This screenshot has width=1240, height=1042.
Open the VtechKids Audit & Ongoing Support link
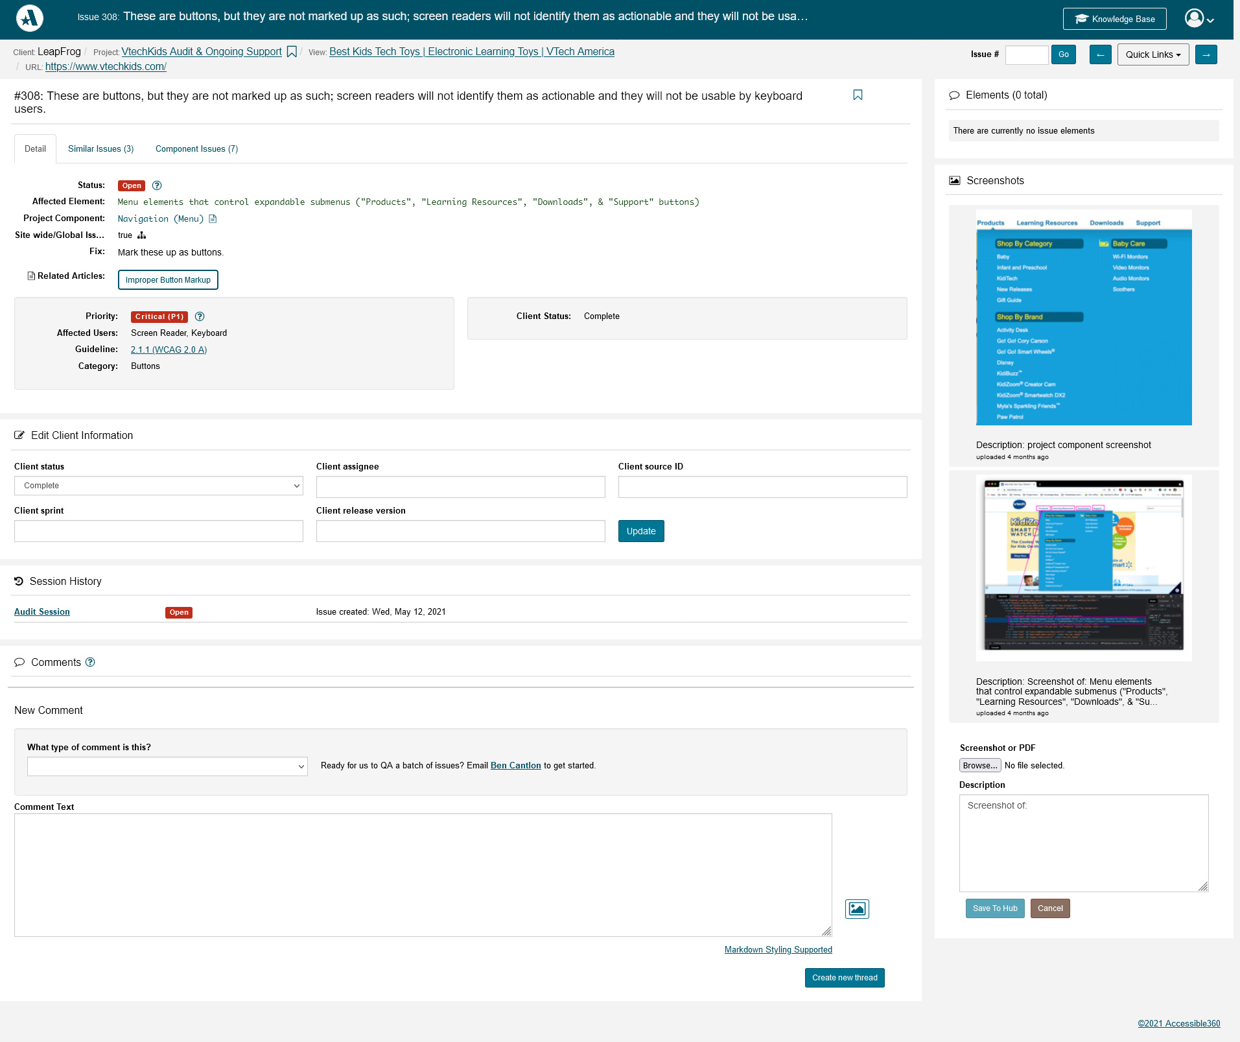[x=202, y=52]
